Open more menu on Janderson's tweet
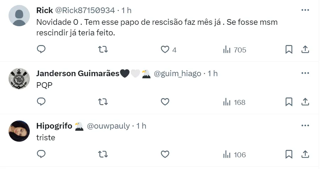 pos(305,73)
